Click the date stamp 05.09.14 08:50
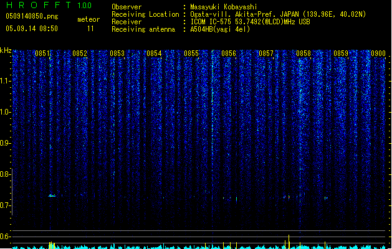This screenshot has width=392, height=249. point(32,29)
